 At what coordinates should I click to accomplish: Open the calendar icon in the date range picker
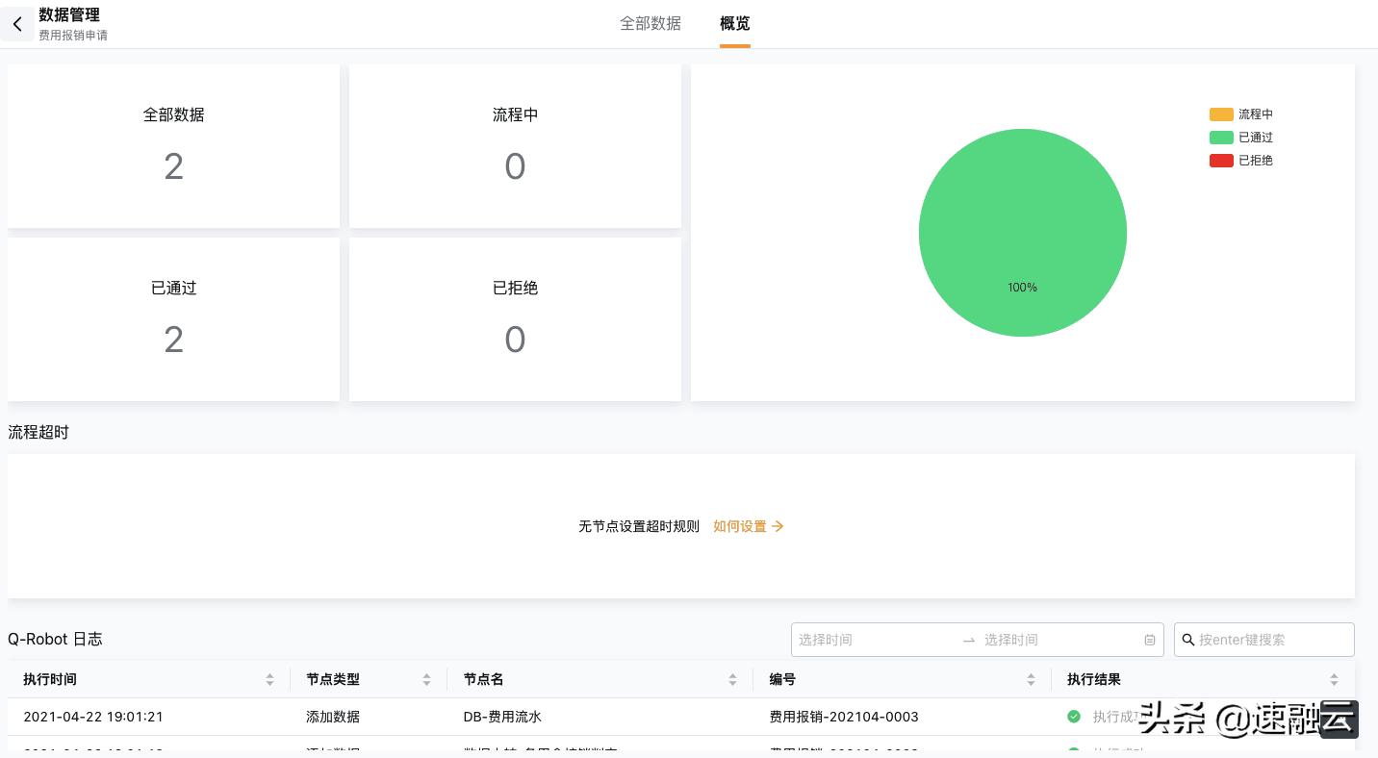(1149, 640)
